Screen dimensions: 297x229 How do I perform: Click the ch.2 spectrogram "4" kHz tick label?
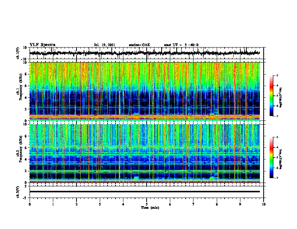point(26,159)
